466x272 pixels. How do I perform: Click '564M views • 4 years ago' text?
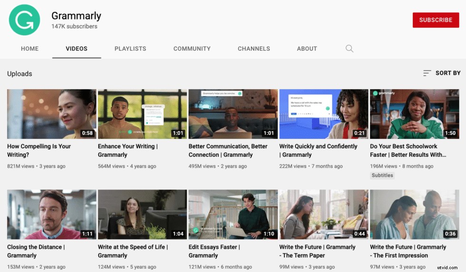point(127,166)
